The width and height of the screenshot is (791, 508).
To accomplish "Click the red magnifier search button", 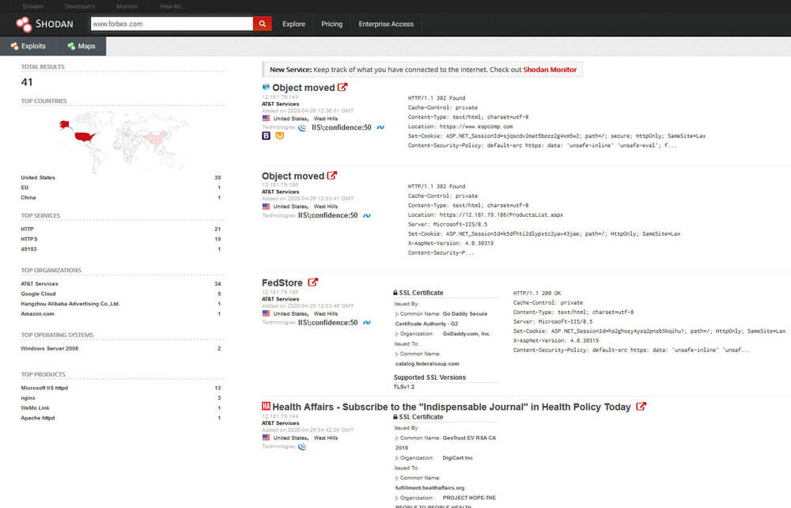I will click(263, 24).
